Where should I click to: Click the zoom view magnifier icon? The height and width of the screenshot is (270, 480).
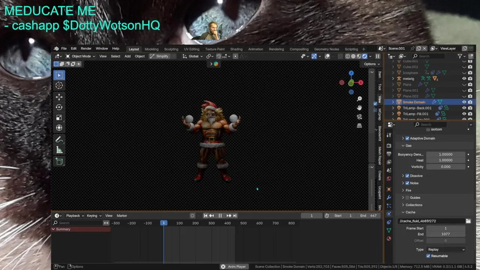tap(359, 99)
